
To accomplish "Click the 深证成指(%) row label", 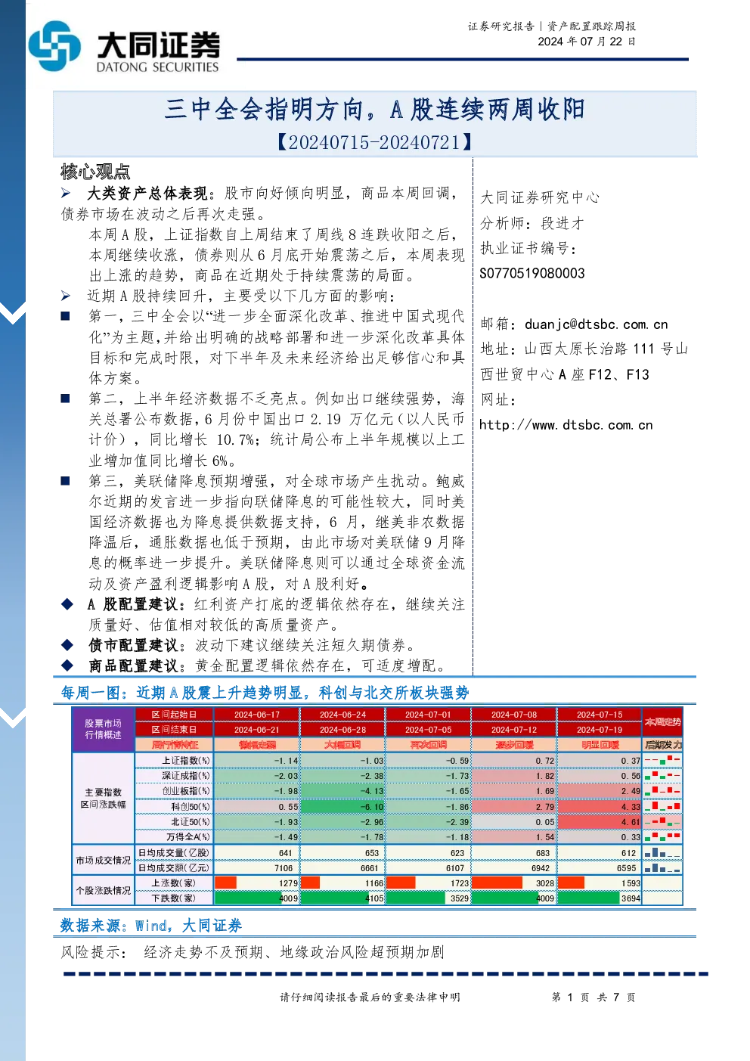I will point(173,776).
